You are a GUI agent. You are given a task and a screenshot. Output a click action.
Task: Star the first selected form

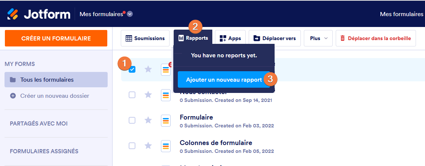point(148,70)
